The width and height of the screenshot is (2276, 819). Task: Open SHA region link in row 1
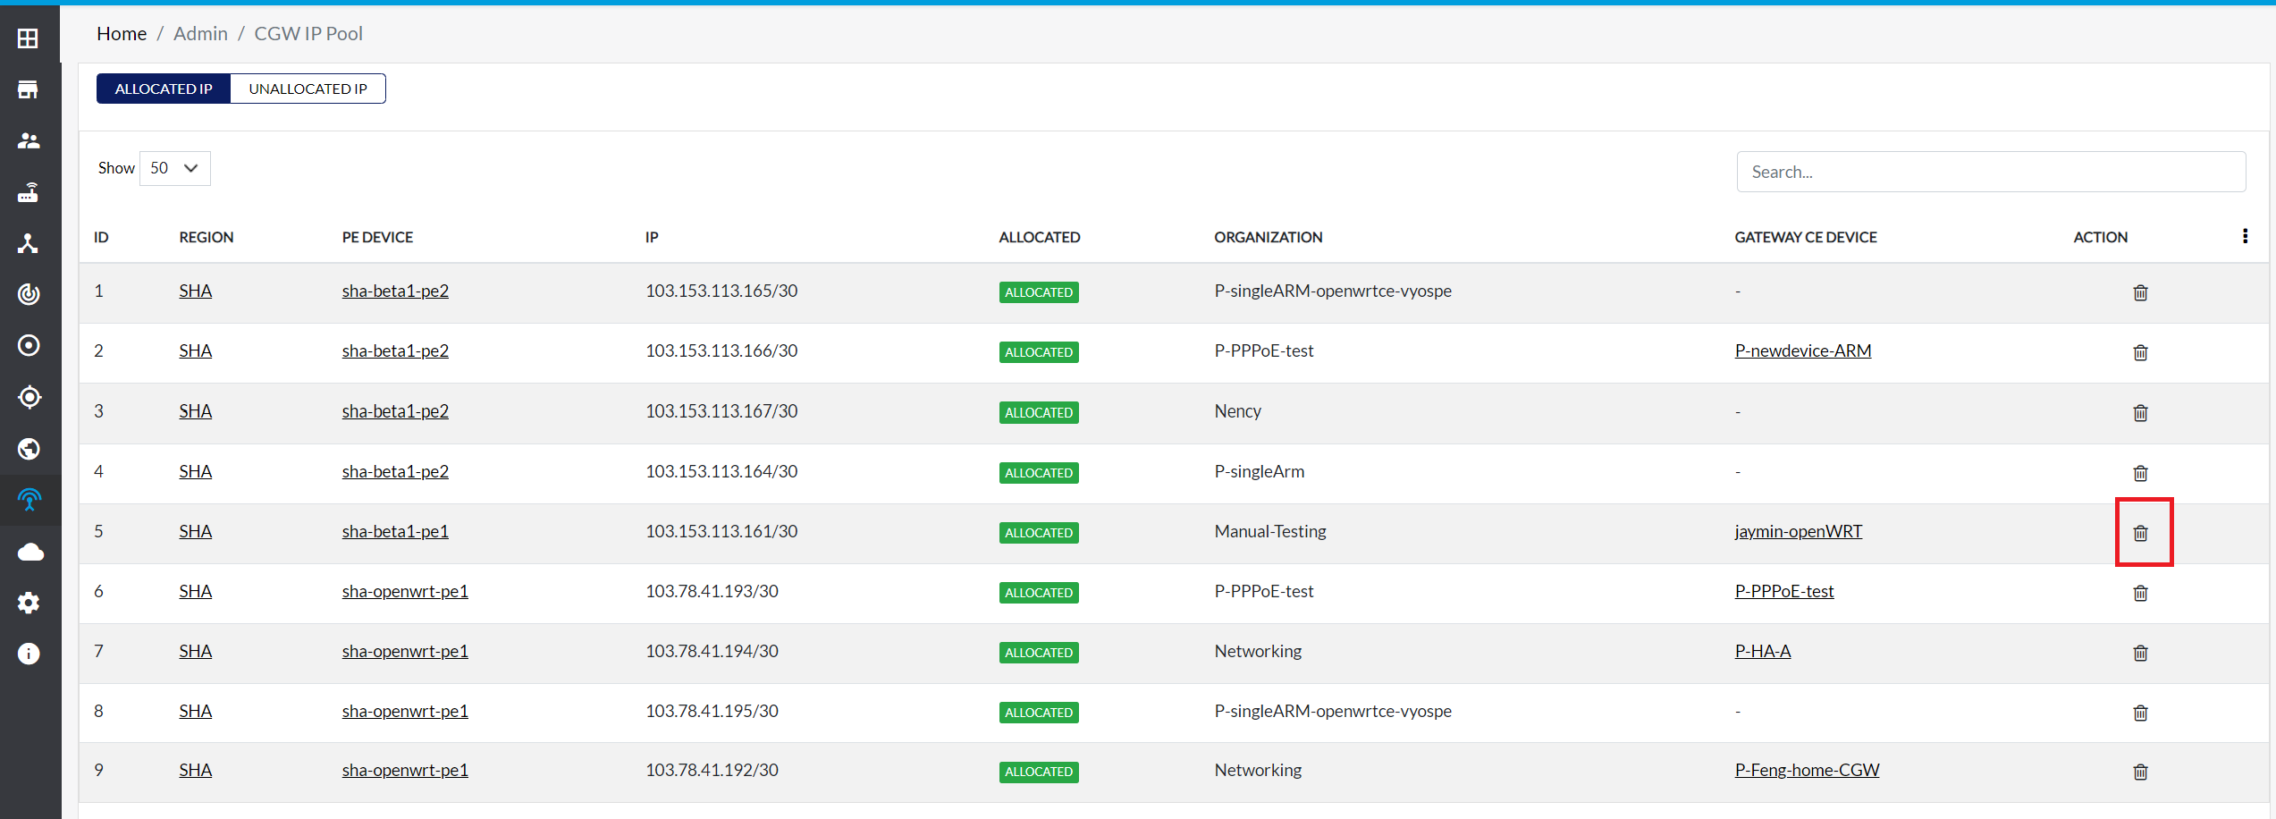coord(195,291)
